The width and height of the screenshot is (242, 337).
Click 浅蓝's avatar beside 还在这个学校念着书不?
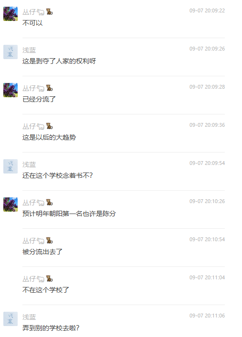tap(11, 166)
